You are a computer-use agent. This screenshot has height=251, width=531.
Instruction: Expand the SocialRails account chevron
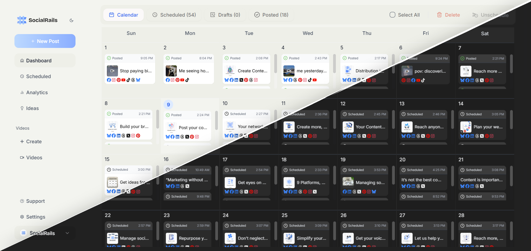[x=67, y=233]
